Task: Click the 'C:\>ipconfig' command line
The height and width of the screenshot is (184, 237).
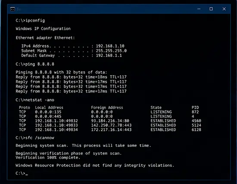Action: click(30, 20)
